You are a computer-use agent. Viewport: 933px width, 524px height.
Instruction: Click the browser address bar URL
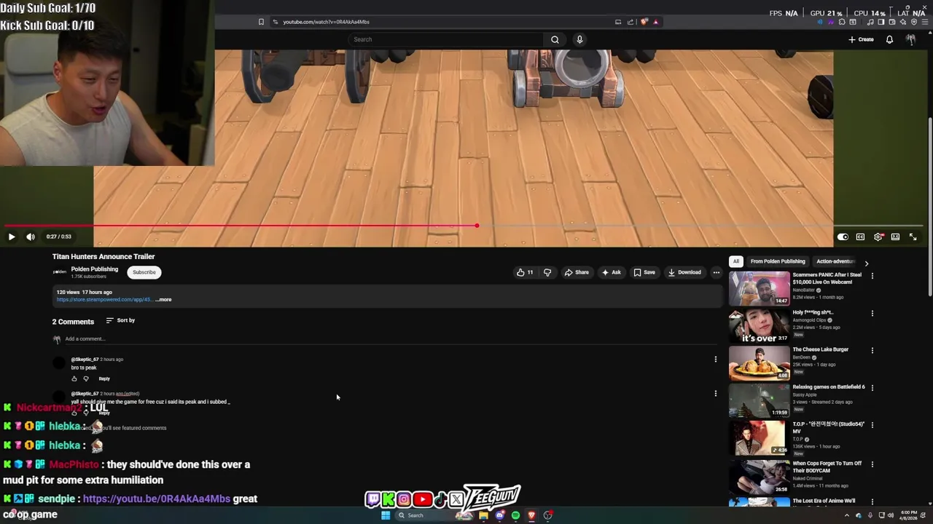click(326, 22)
